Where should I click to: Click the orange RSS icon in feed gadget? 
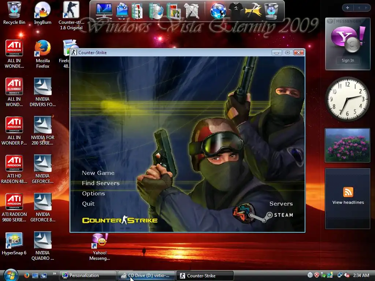tap(348, 192)
